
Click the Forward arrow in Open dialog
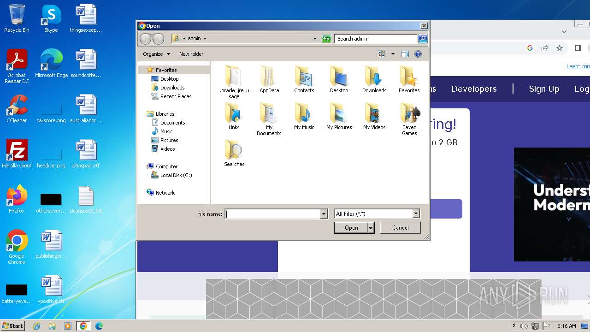(x=158, y=39)
